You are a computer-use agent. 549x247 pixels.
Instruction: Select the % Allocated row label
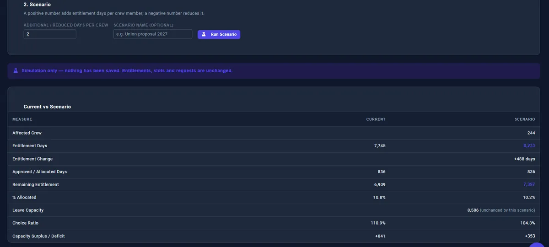(24, 197)
